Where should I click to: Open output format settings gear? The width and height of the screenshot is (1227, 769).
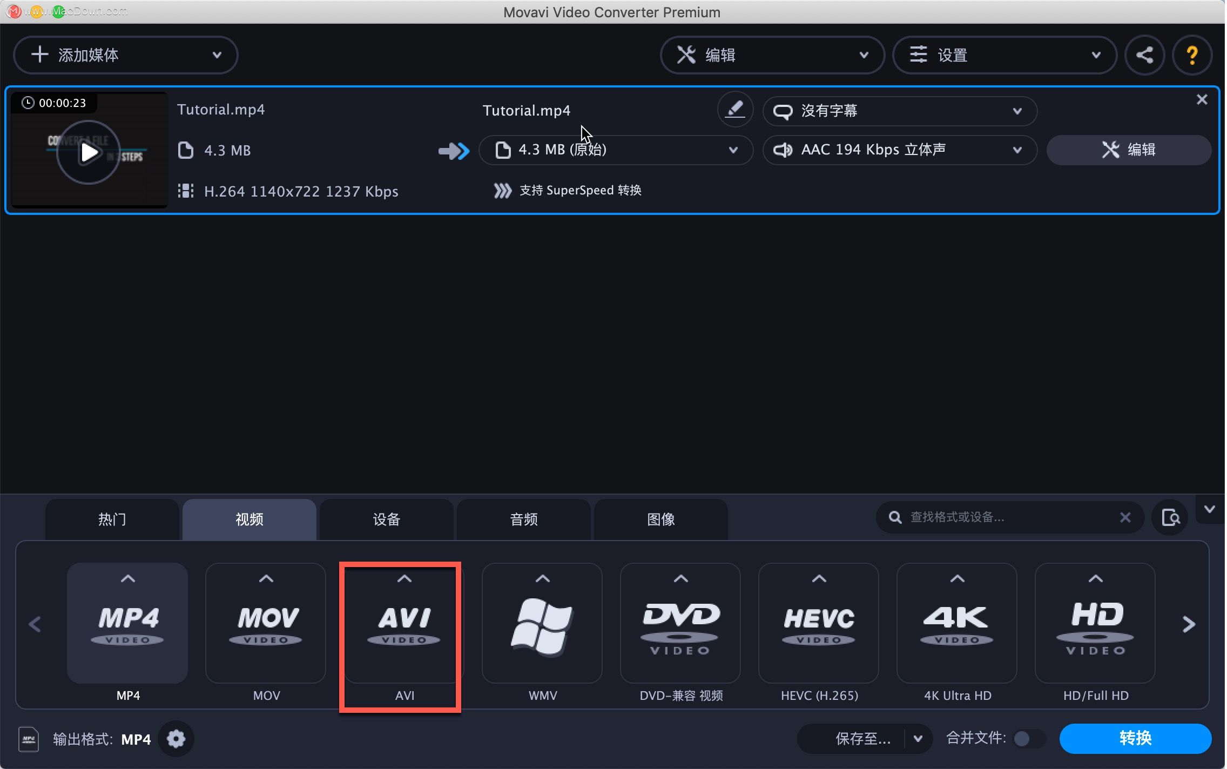tap(176, 738)
